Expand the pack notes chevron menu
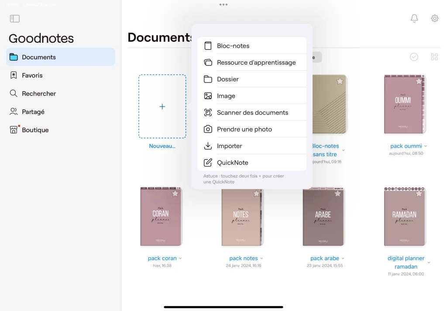 click(x=261, y=259)
